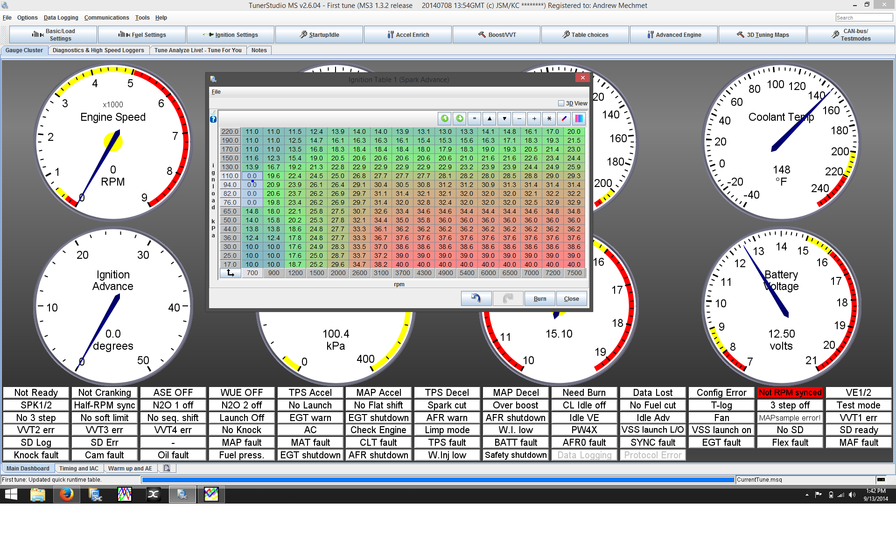
Task: Open the Diagnostics & High Speed Loggers tab
Action: (98, 50)
